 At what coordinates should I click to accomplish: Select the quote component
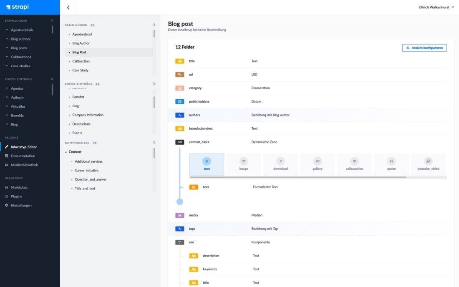tap(391, 164)
